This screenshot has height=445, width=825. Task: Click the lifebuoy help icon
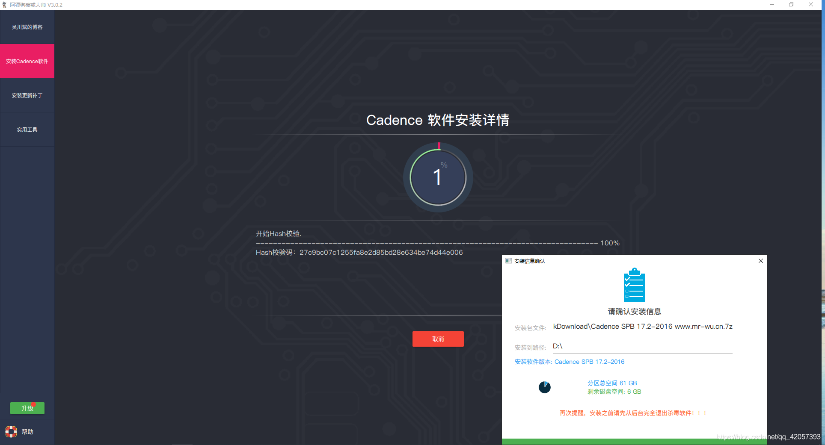click(11, 432)
